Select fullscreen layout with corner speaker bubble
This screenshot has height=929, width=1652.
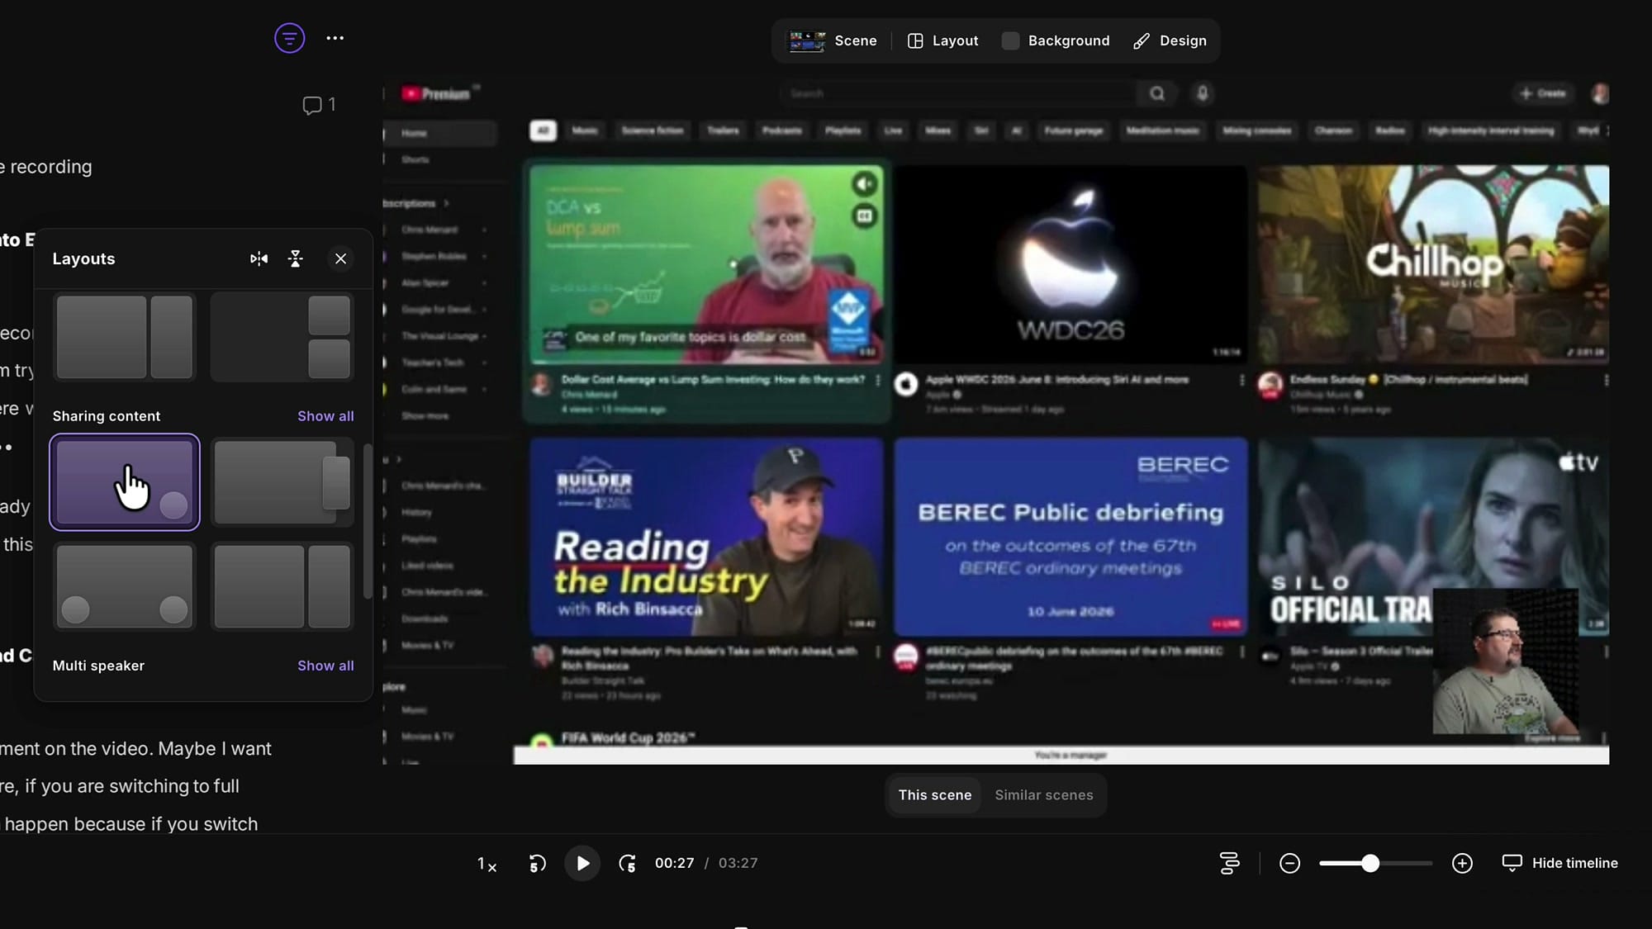coord(125,481)
